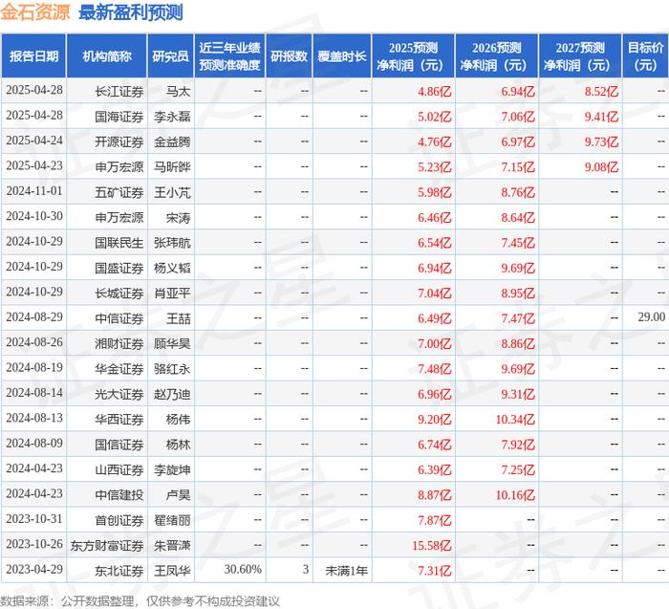Screen dimensions: 669x609
Task: Click institution name 东北证券
Action: click(119, 571)
